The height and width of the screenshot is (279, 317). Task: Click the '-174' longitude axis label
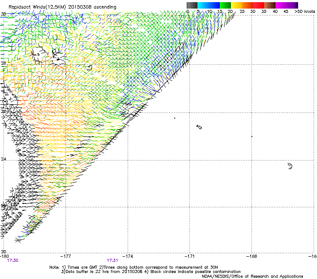128,256
